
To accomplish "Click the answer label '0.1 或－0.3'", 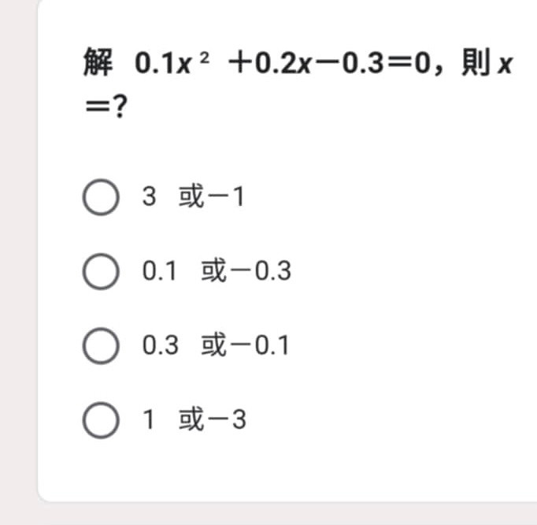I will [217, 271].
